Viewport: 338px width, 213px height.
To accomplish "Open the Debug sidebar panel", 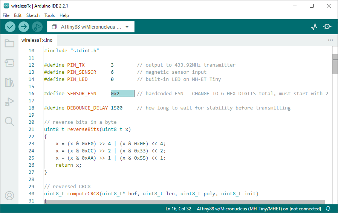I will pyautogui.click(x=9, y=102).
